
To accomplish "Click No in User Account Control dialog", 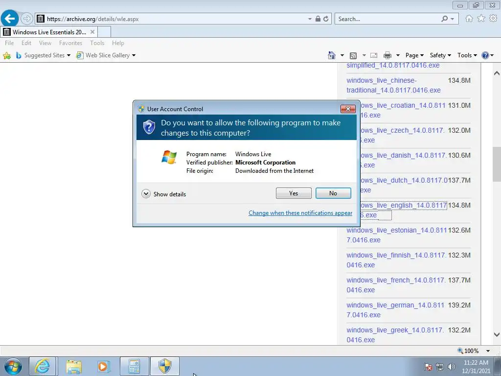I will (333, 193).
